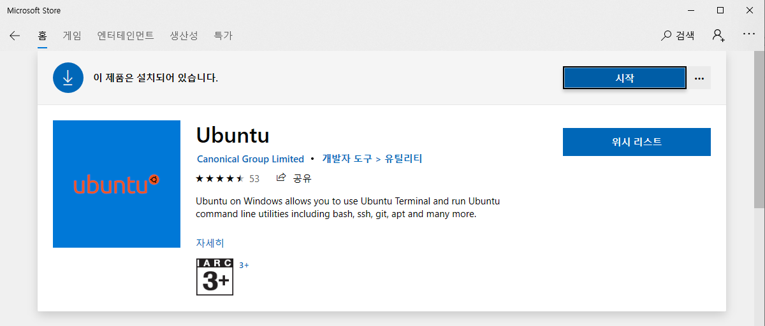This screenshot has width=765, height=326.
Task: Click the IARC 3+ rating badge
Action: tap(215, 277)
